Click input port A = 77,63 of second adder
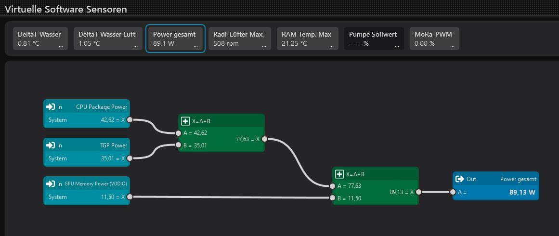The image size is (559, 236). (332, 186)
